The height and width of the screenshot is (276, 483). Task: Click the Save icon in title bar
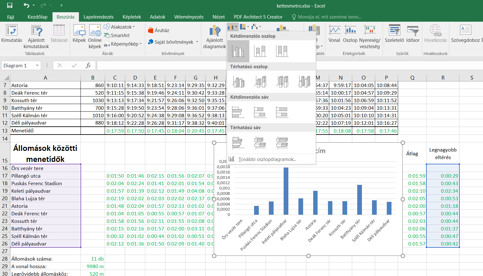click(10, 5)
